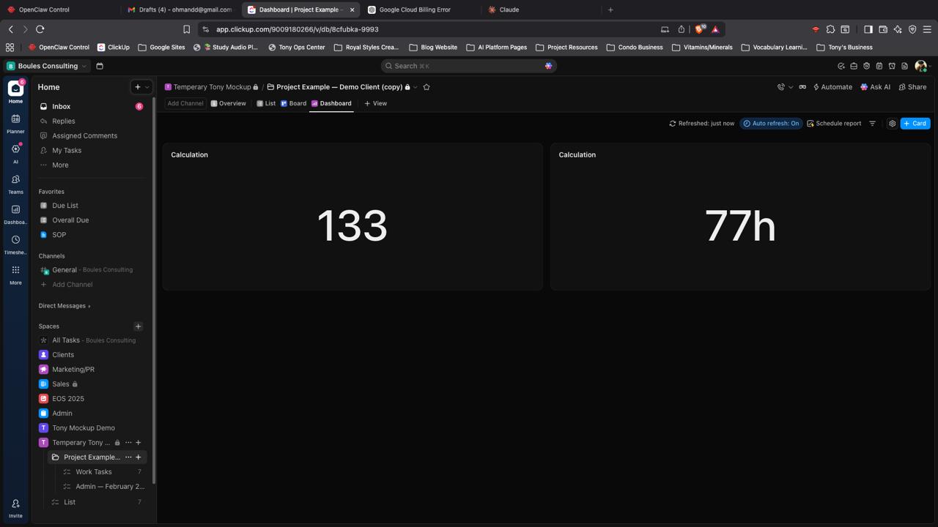Open dashboard settings gear icon
The image size is (938, 527).
(x=892, y=124)
